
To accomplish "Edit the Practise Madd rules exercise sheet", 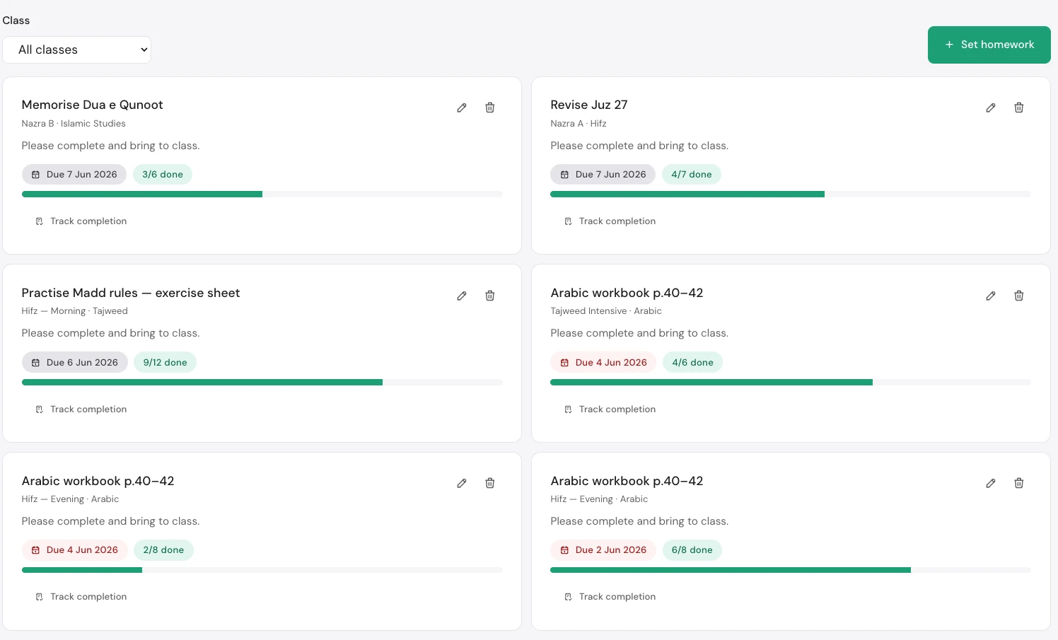I will point(462,296).
